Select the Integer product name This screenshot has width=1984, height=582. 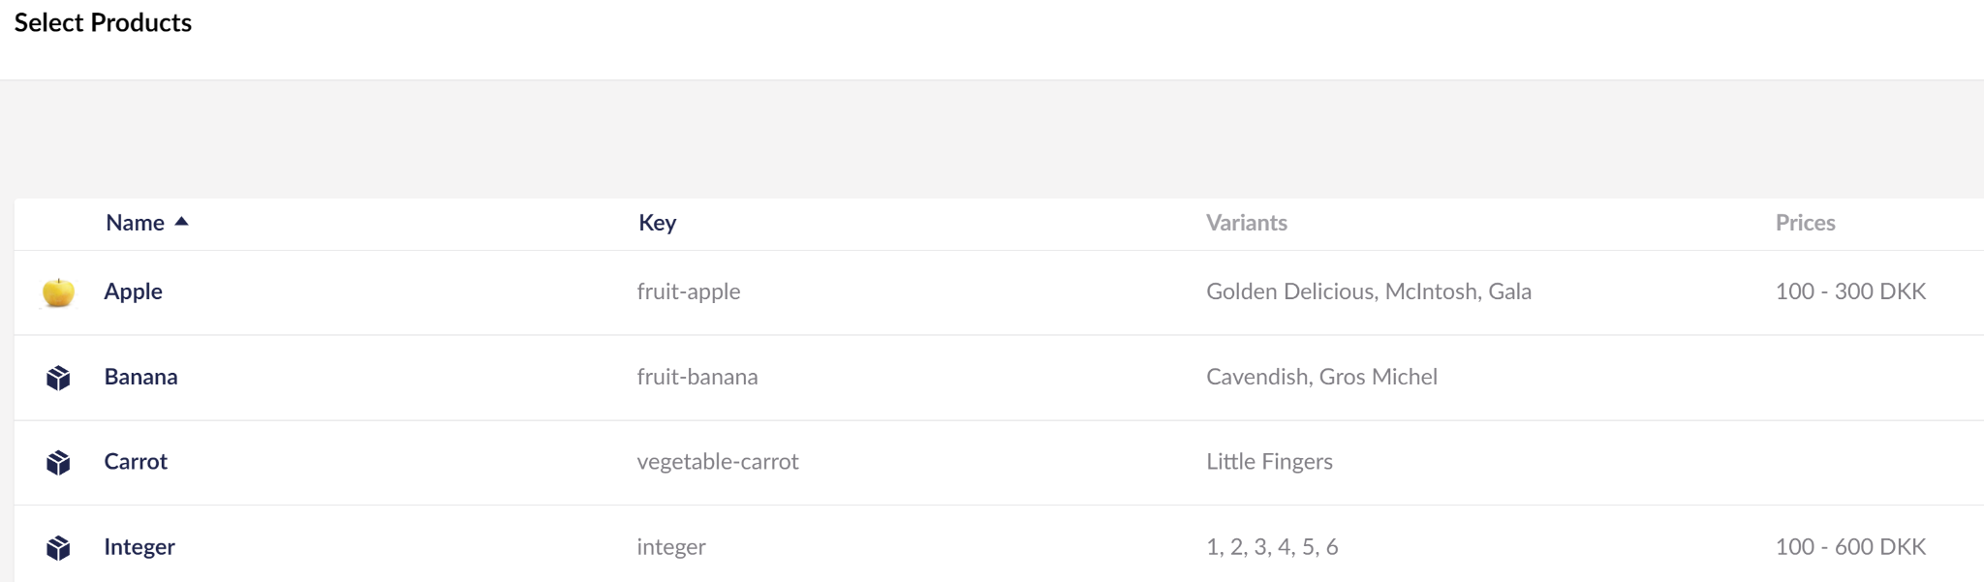[x=139, y=547]
